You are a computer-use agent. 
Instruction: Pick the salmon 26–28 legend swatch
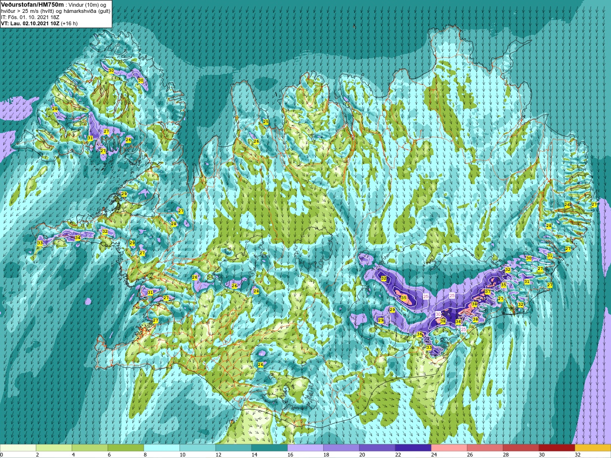(485, 448)
